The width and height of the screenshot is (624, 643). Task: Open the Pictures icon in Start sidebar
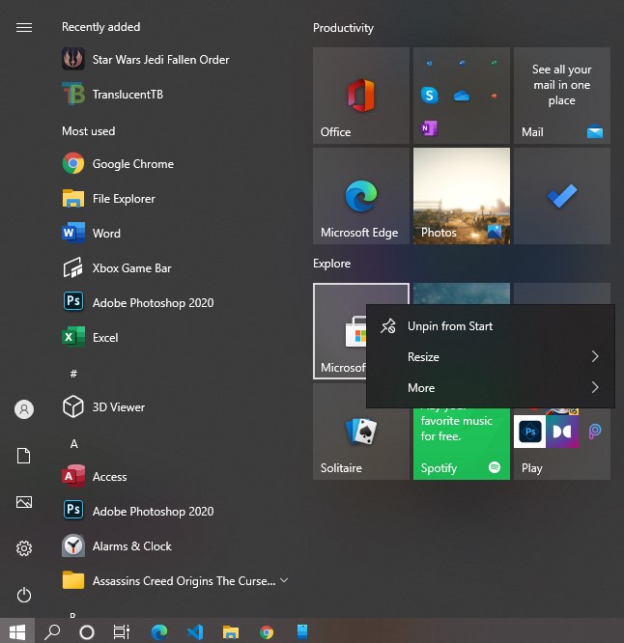coord(24,502)
